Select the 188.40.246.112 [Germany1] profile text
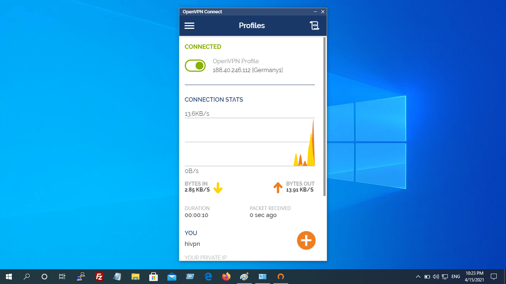The image size is (506, 284). pos(247,70)
